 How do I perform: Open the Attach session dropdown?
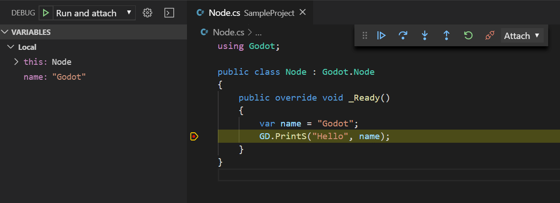tap(522, 36)
